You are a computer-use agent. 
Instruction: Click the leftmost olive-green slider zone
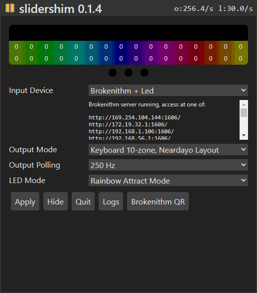pyautogui.click(x=16, y=53)
